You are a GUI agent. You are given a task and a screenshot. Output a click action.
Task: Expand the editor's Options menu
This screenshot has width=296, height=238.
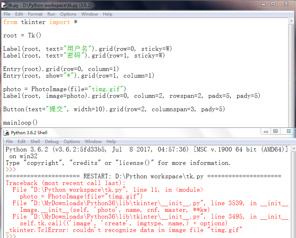point(68,14)
